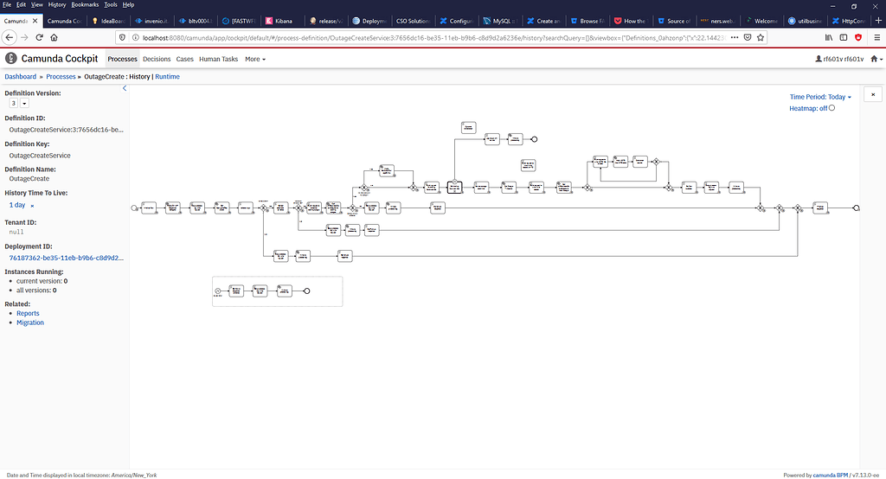Click the process start event circle
This screenshot has width=886, height=479.
click(x=134, y=208)
